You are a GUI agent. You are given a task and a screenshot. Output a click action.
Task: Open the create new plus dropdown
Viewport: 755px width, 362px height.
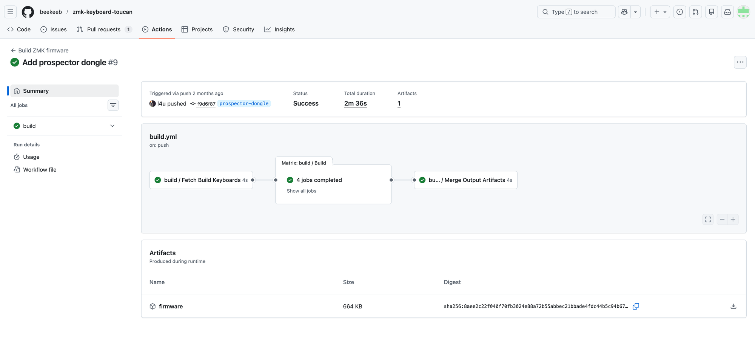[x=660, y=12]
